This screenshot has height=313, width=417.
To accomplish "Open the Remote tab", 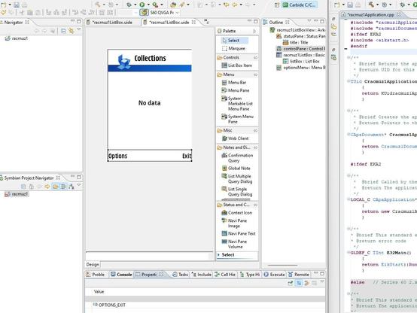I will click(299, 275).
